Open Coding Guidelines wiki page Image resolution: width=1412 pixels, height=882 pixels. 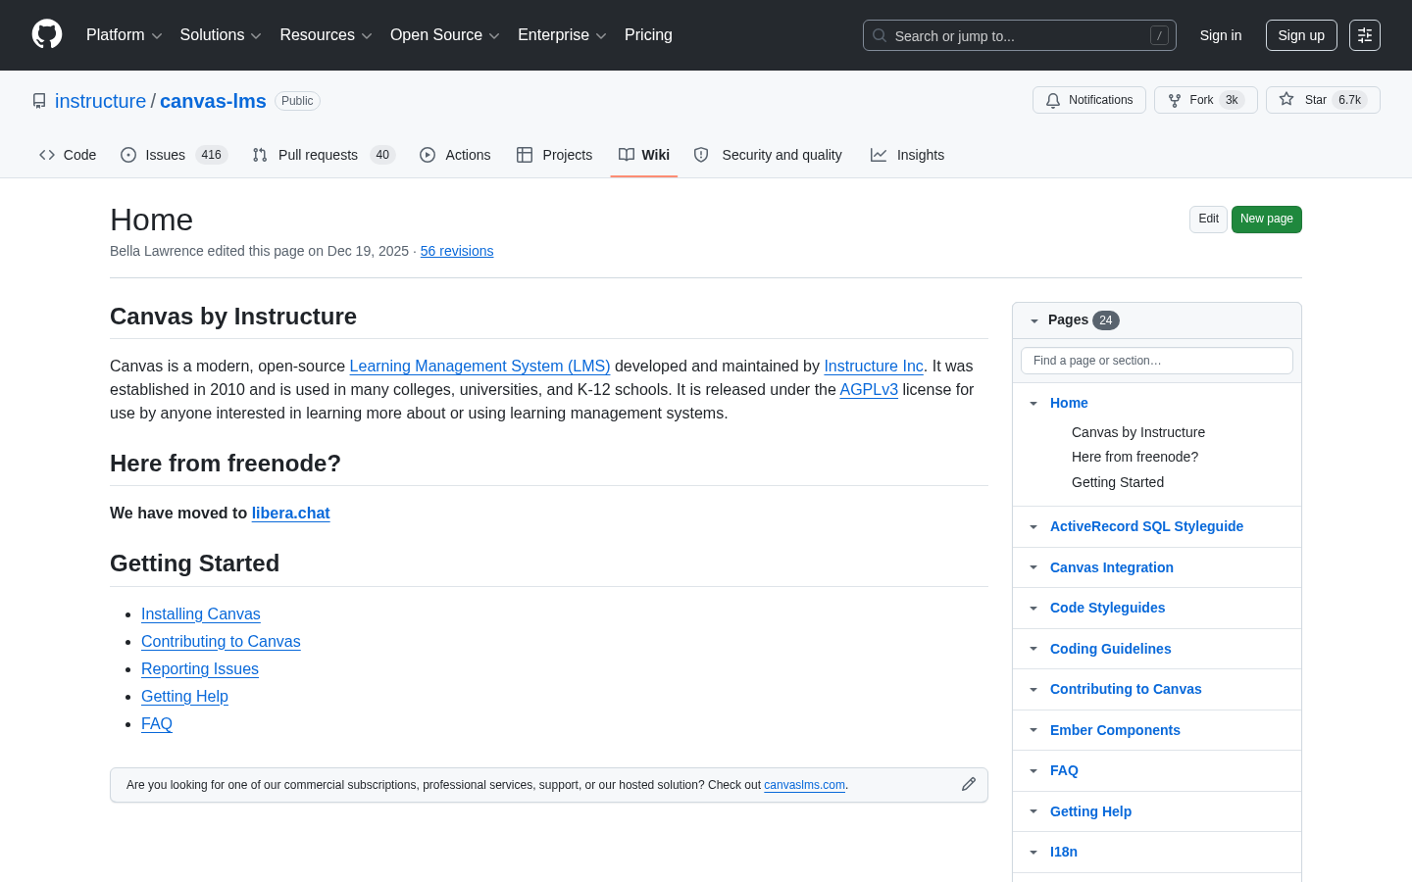(1110, 649)
